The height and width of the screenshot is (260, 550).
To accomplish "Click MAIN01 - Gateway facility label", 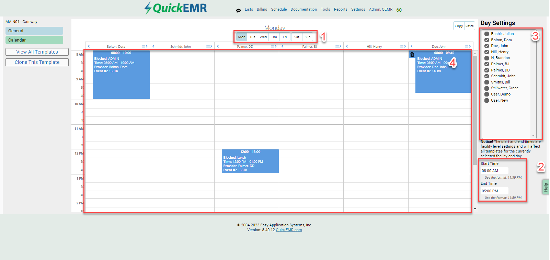I will pyautogui.click(x=21, y=22).
